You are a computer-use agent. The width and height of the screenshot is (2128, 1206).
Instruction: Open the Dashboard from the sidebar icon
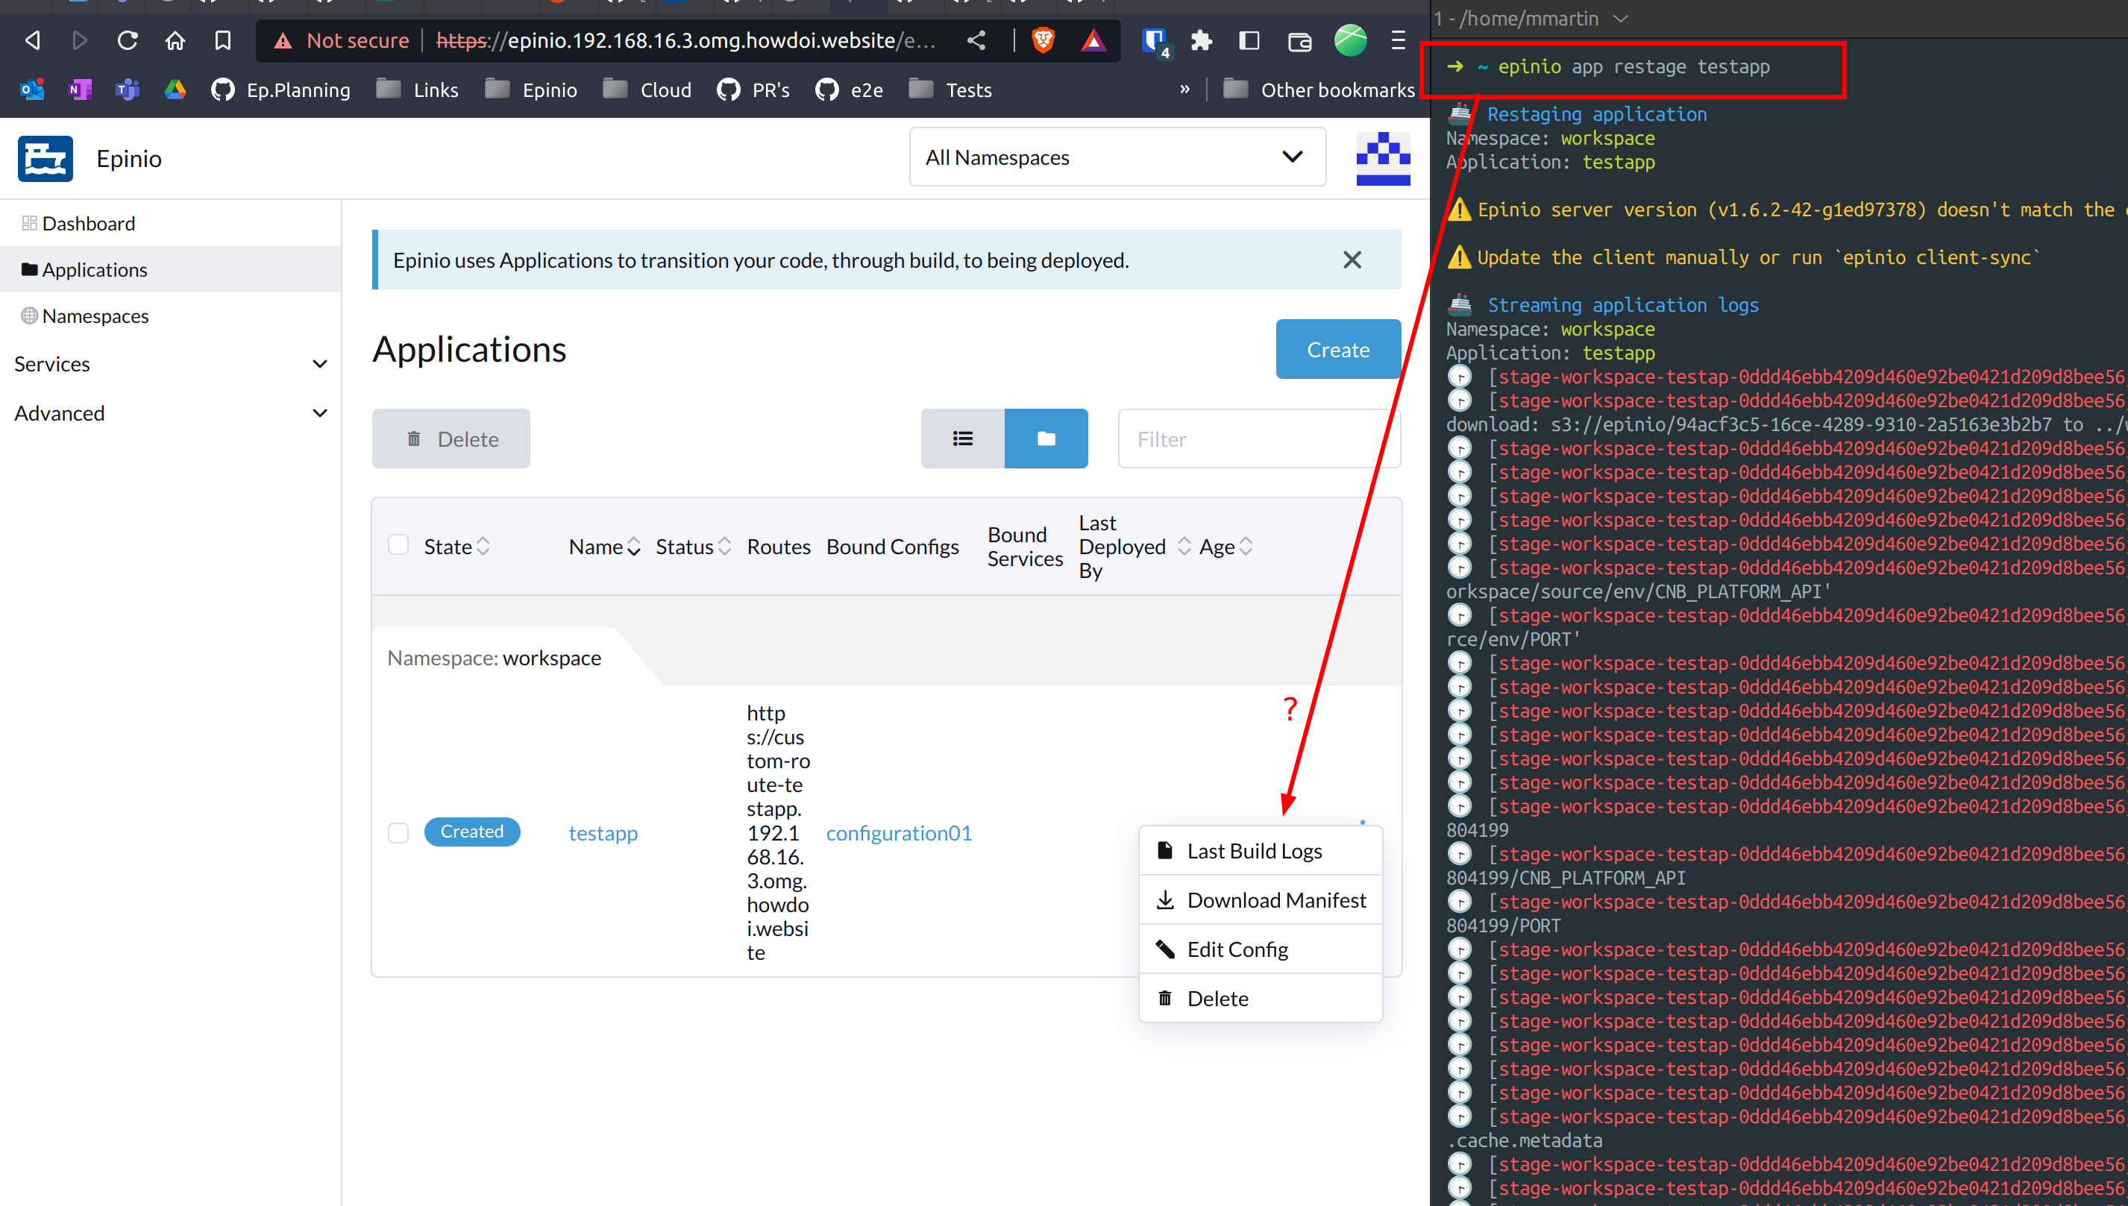click(x=28, y=222)
